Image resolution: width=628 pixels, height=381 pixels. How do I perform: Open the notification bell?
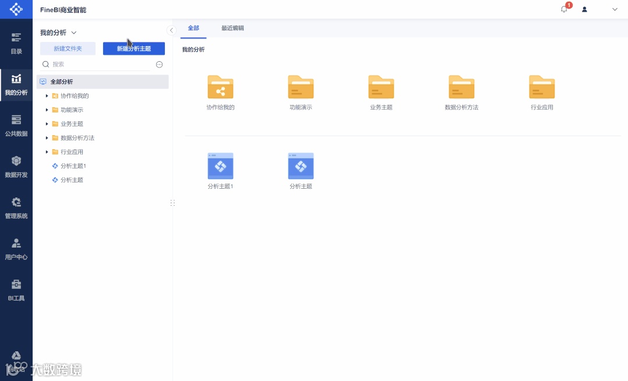[x=564, y=9]
